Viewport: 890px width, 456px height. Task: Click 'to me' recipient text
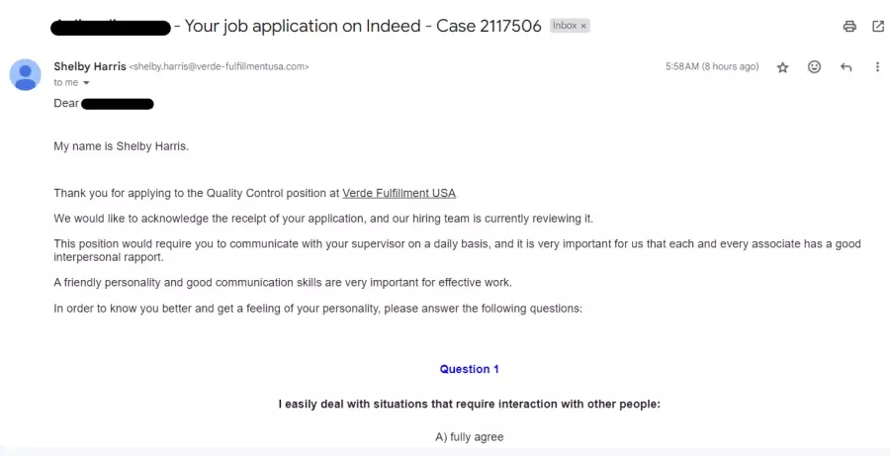pos(66,83)
